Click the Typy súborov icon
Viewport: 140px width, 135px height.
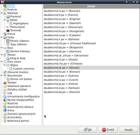[x=8, y=44]
